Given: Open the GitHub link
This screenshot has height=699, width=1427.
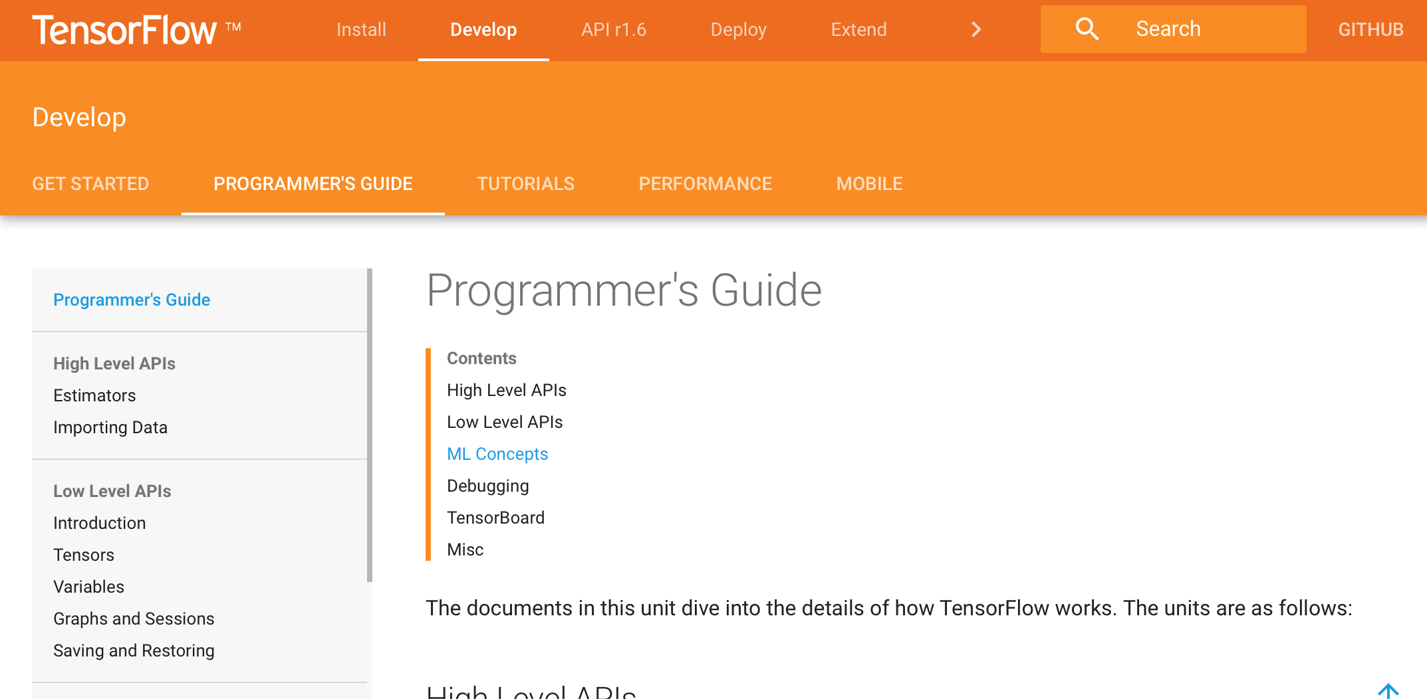Looking at the screenshot, I should 1370,30.
